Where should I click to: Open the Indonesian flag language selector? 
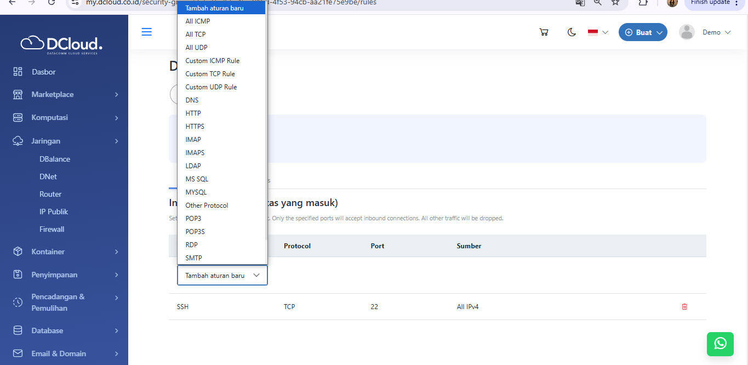pos(598,32)
